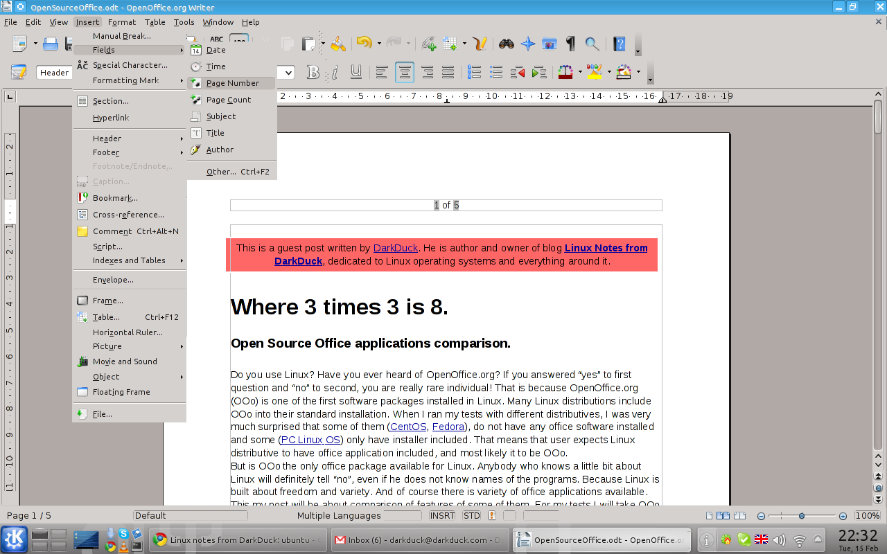Viewport: 887px width, 554px height.
Task: Follow the PC Linux OS link
Action: click(311, 440)
